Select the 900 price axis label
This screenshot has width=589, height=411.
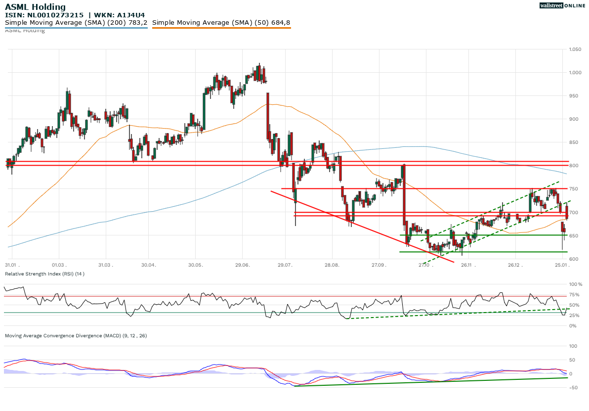pos(574,119)
